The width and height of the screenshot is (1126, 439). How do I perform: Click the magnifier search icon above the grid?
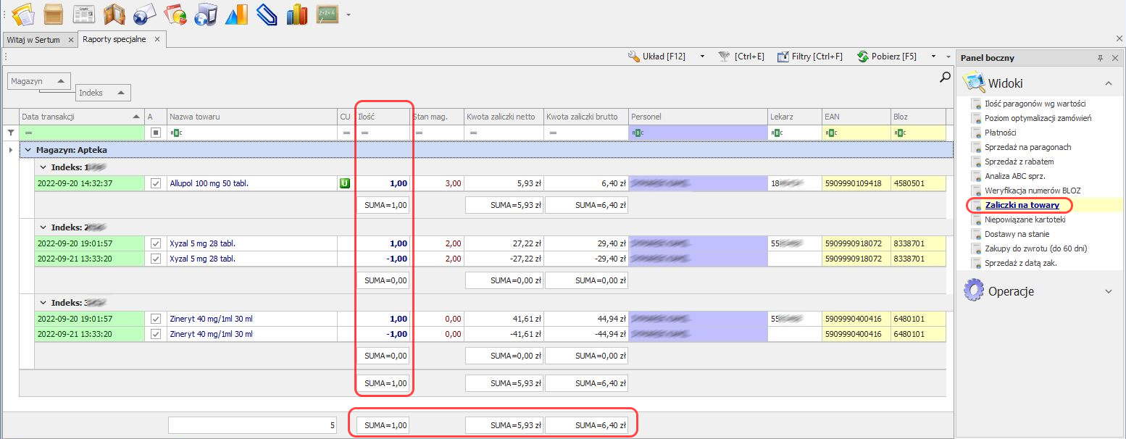click(x=945, y=77)
